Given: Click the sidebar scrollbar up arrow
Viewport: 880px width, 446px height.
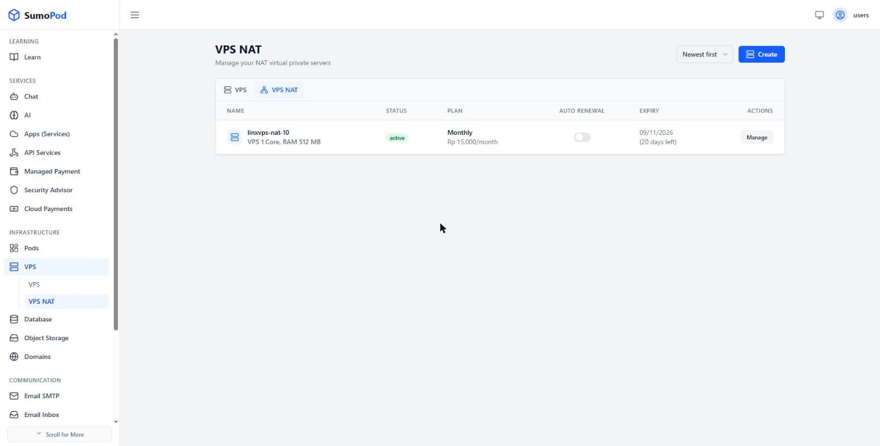Looking at the screenshot, I should click(x=116, y=34).
